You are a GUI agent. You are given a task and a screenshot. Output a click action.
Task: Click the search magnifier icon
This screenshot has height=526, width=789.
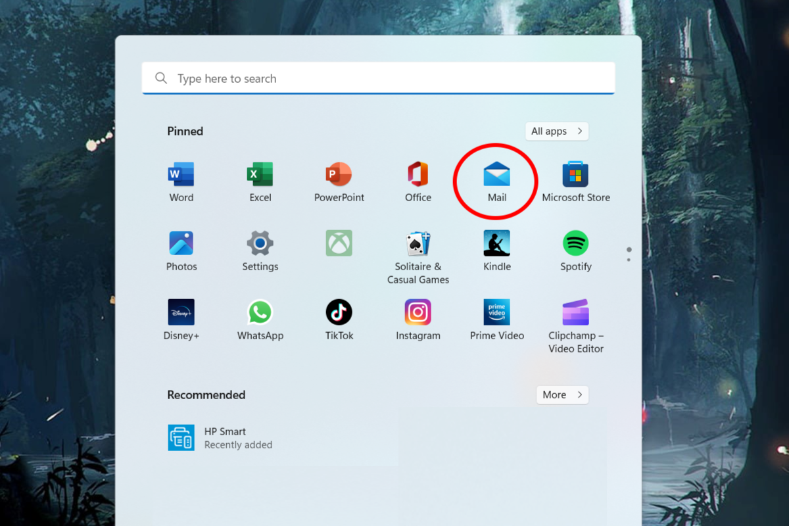click(161, 78)
